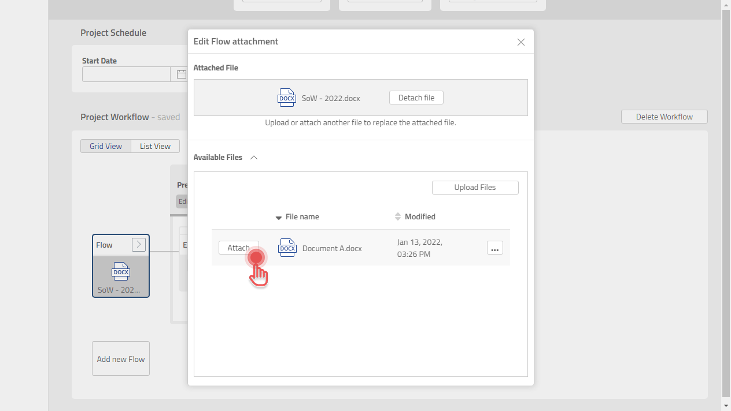Click the DOCX icon beside SoW - 2022.docx
731x411 pixels.
click(286, 98)
